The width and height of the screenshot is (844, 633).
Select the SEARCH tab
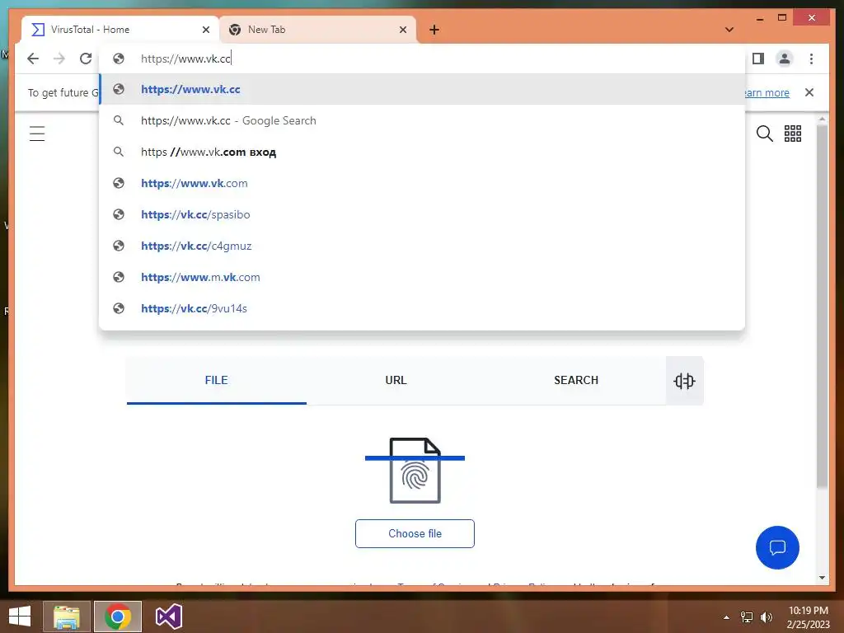(576, 380)
